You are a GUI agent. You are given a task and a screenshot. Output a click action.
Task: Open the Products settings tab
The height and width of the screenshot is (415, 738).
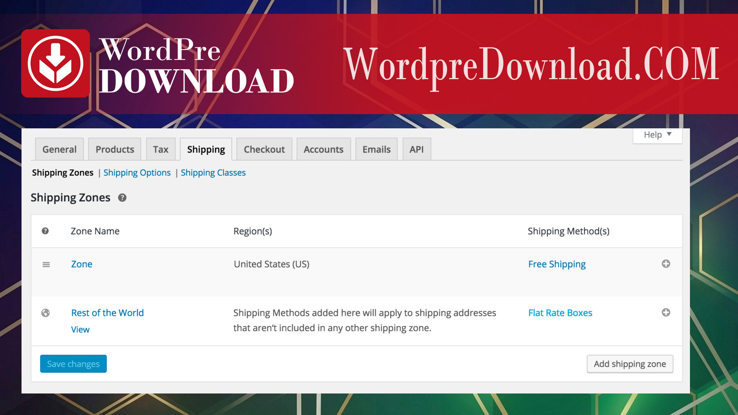point(115,149)
